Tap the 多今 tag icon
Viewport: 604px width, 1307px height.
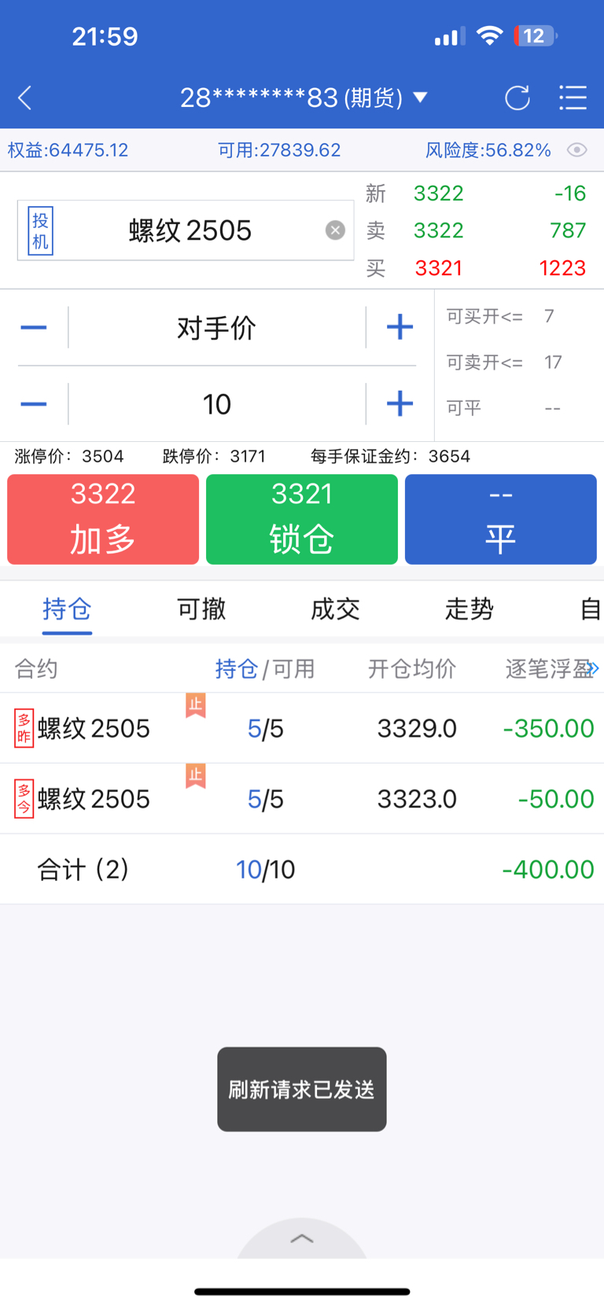click(24, 799)
